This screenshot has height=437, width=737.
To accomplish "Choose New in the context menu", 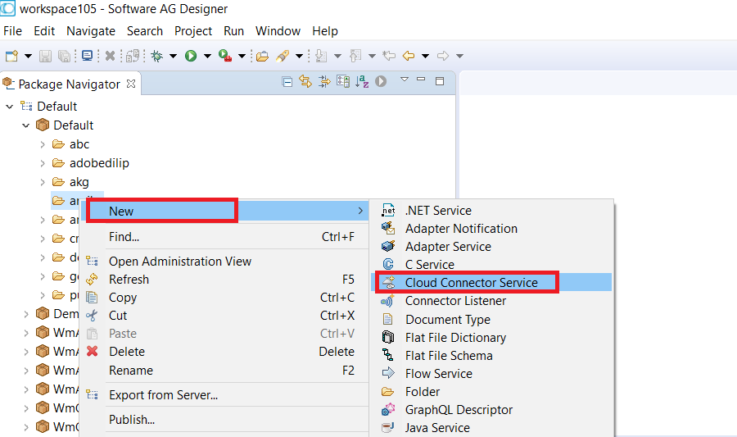I will 224,212.
